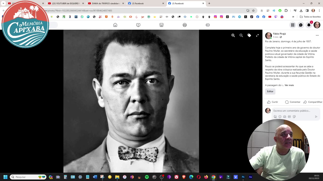Tag people in the photo
Screen dimensions: 323x181
click(249, 35)
